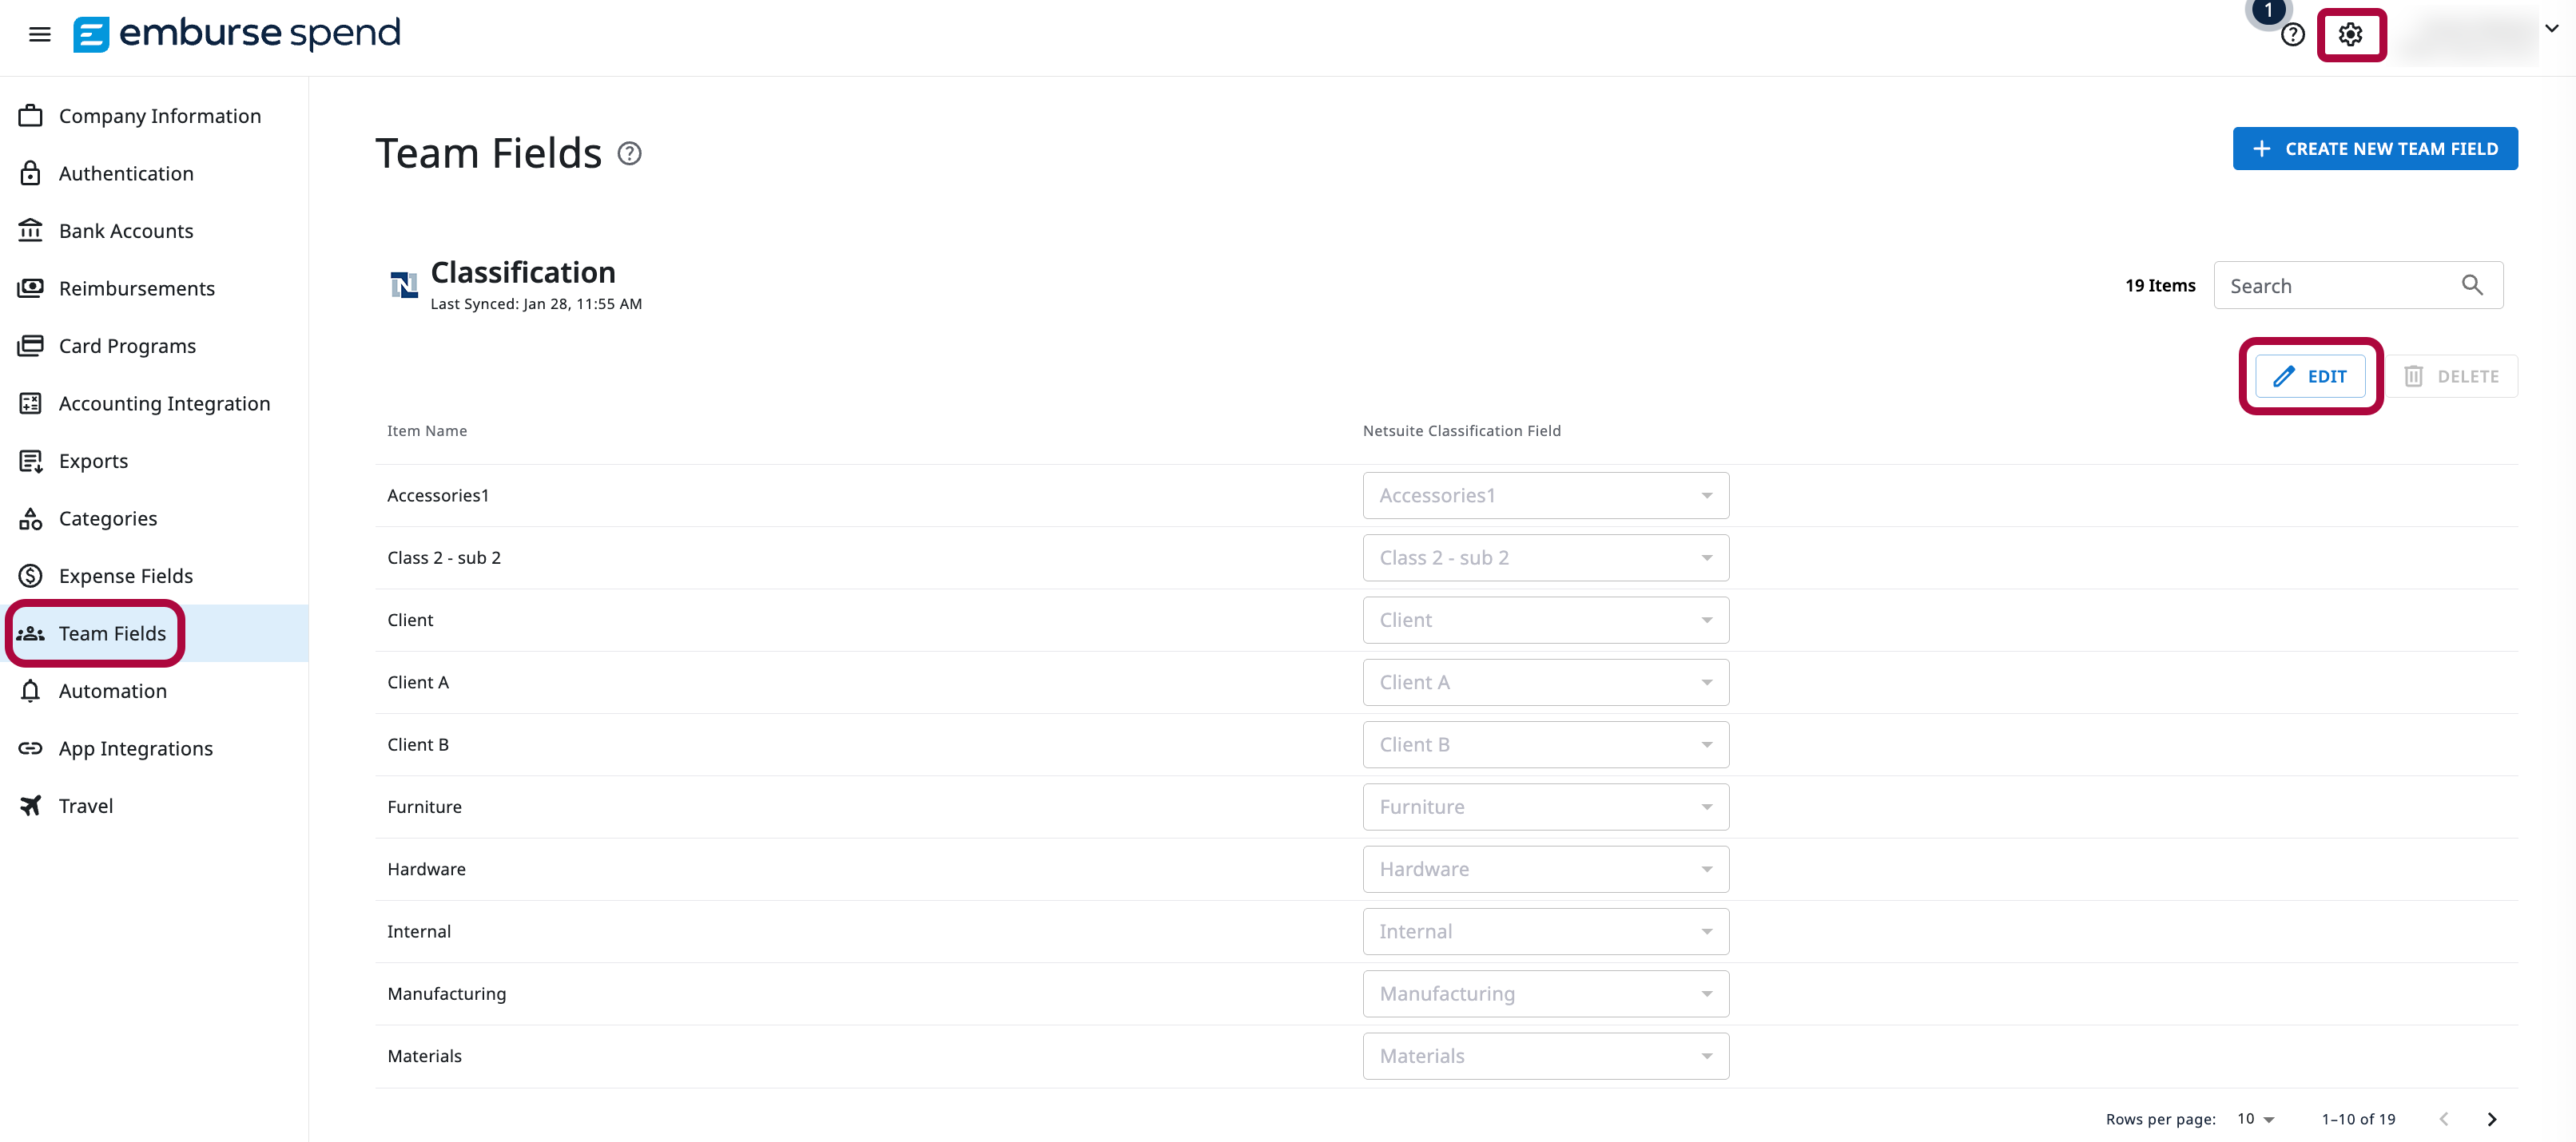Open the Expense Fields section
Screen dimensions: 2576x1142
coord(125,576)
